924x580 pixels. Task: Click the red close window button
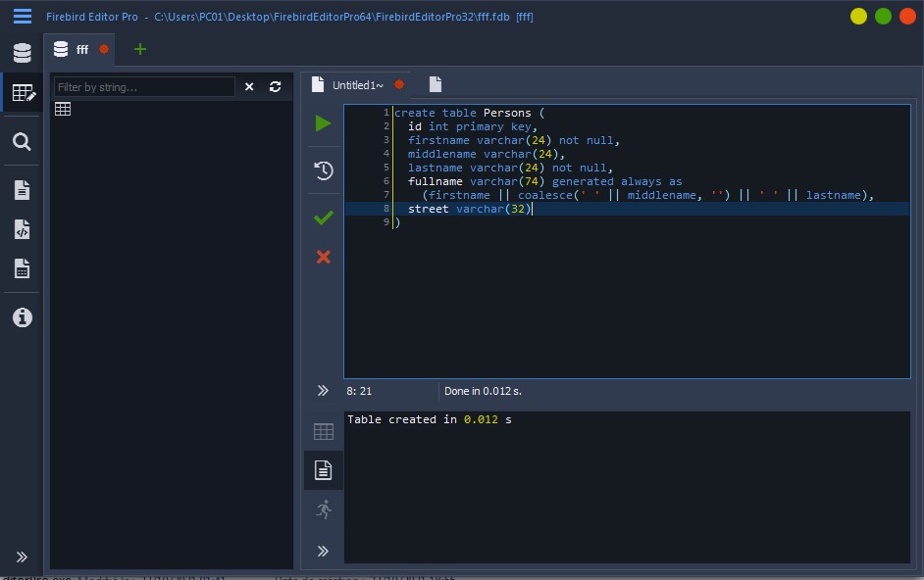[x=907, y=17]
